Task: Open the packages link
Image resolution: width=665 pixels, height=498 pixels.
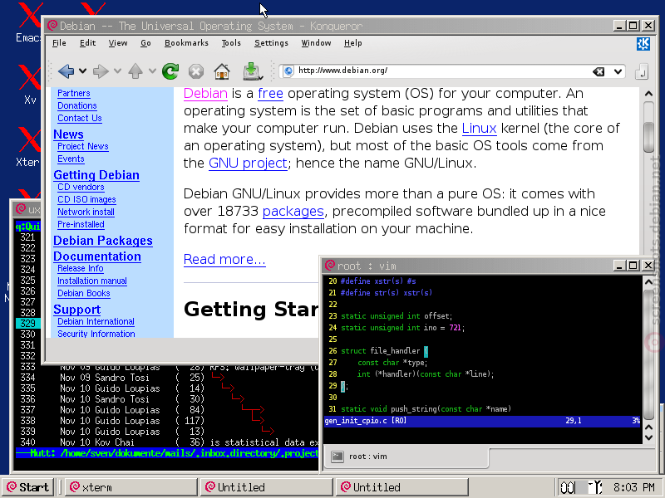Action: [x=293, y=212]
